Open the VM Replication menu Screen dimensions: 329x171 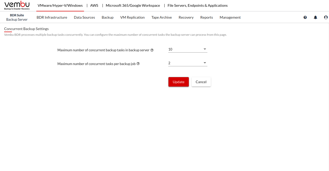[132, 17]
